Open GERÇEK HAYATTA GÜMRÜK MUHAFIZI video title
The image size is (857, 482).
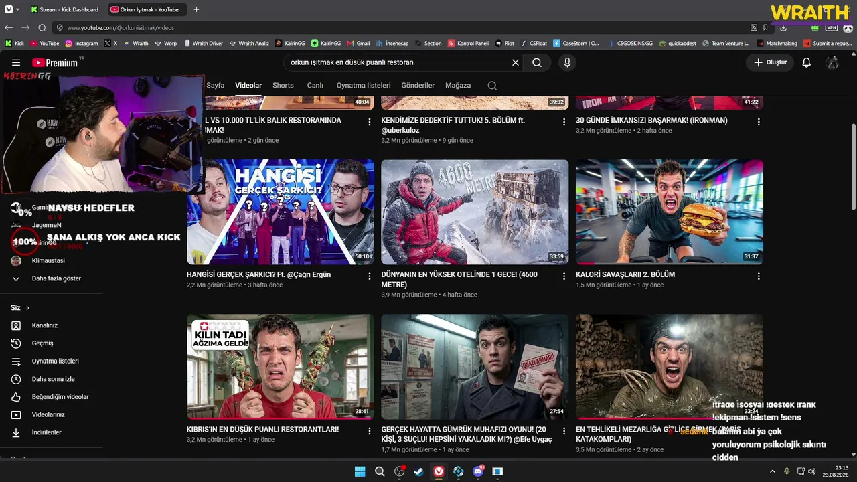(467, 434)
